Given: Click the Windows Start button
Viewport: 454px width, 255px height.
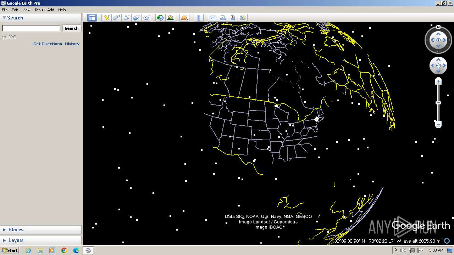Looking at the screenshot, I should 10,250.
